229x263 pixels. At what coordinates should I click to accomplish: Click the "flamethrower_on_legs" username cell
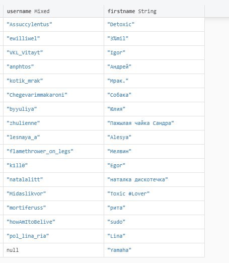pos(53,151)
